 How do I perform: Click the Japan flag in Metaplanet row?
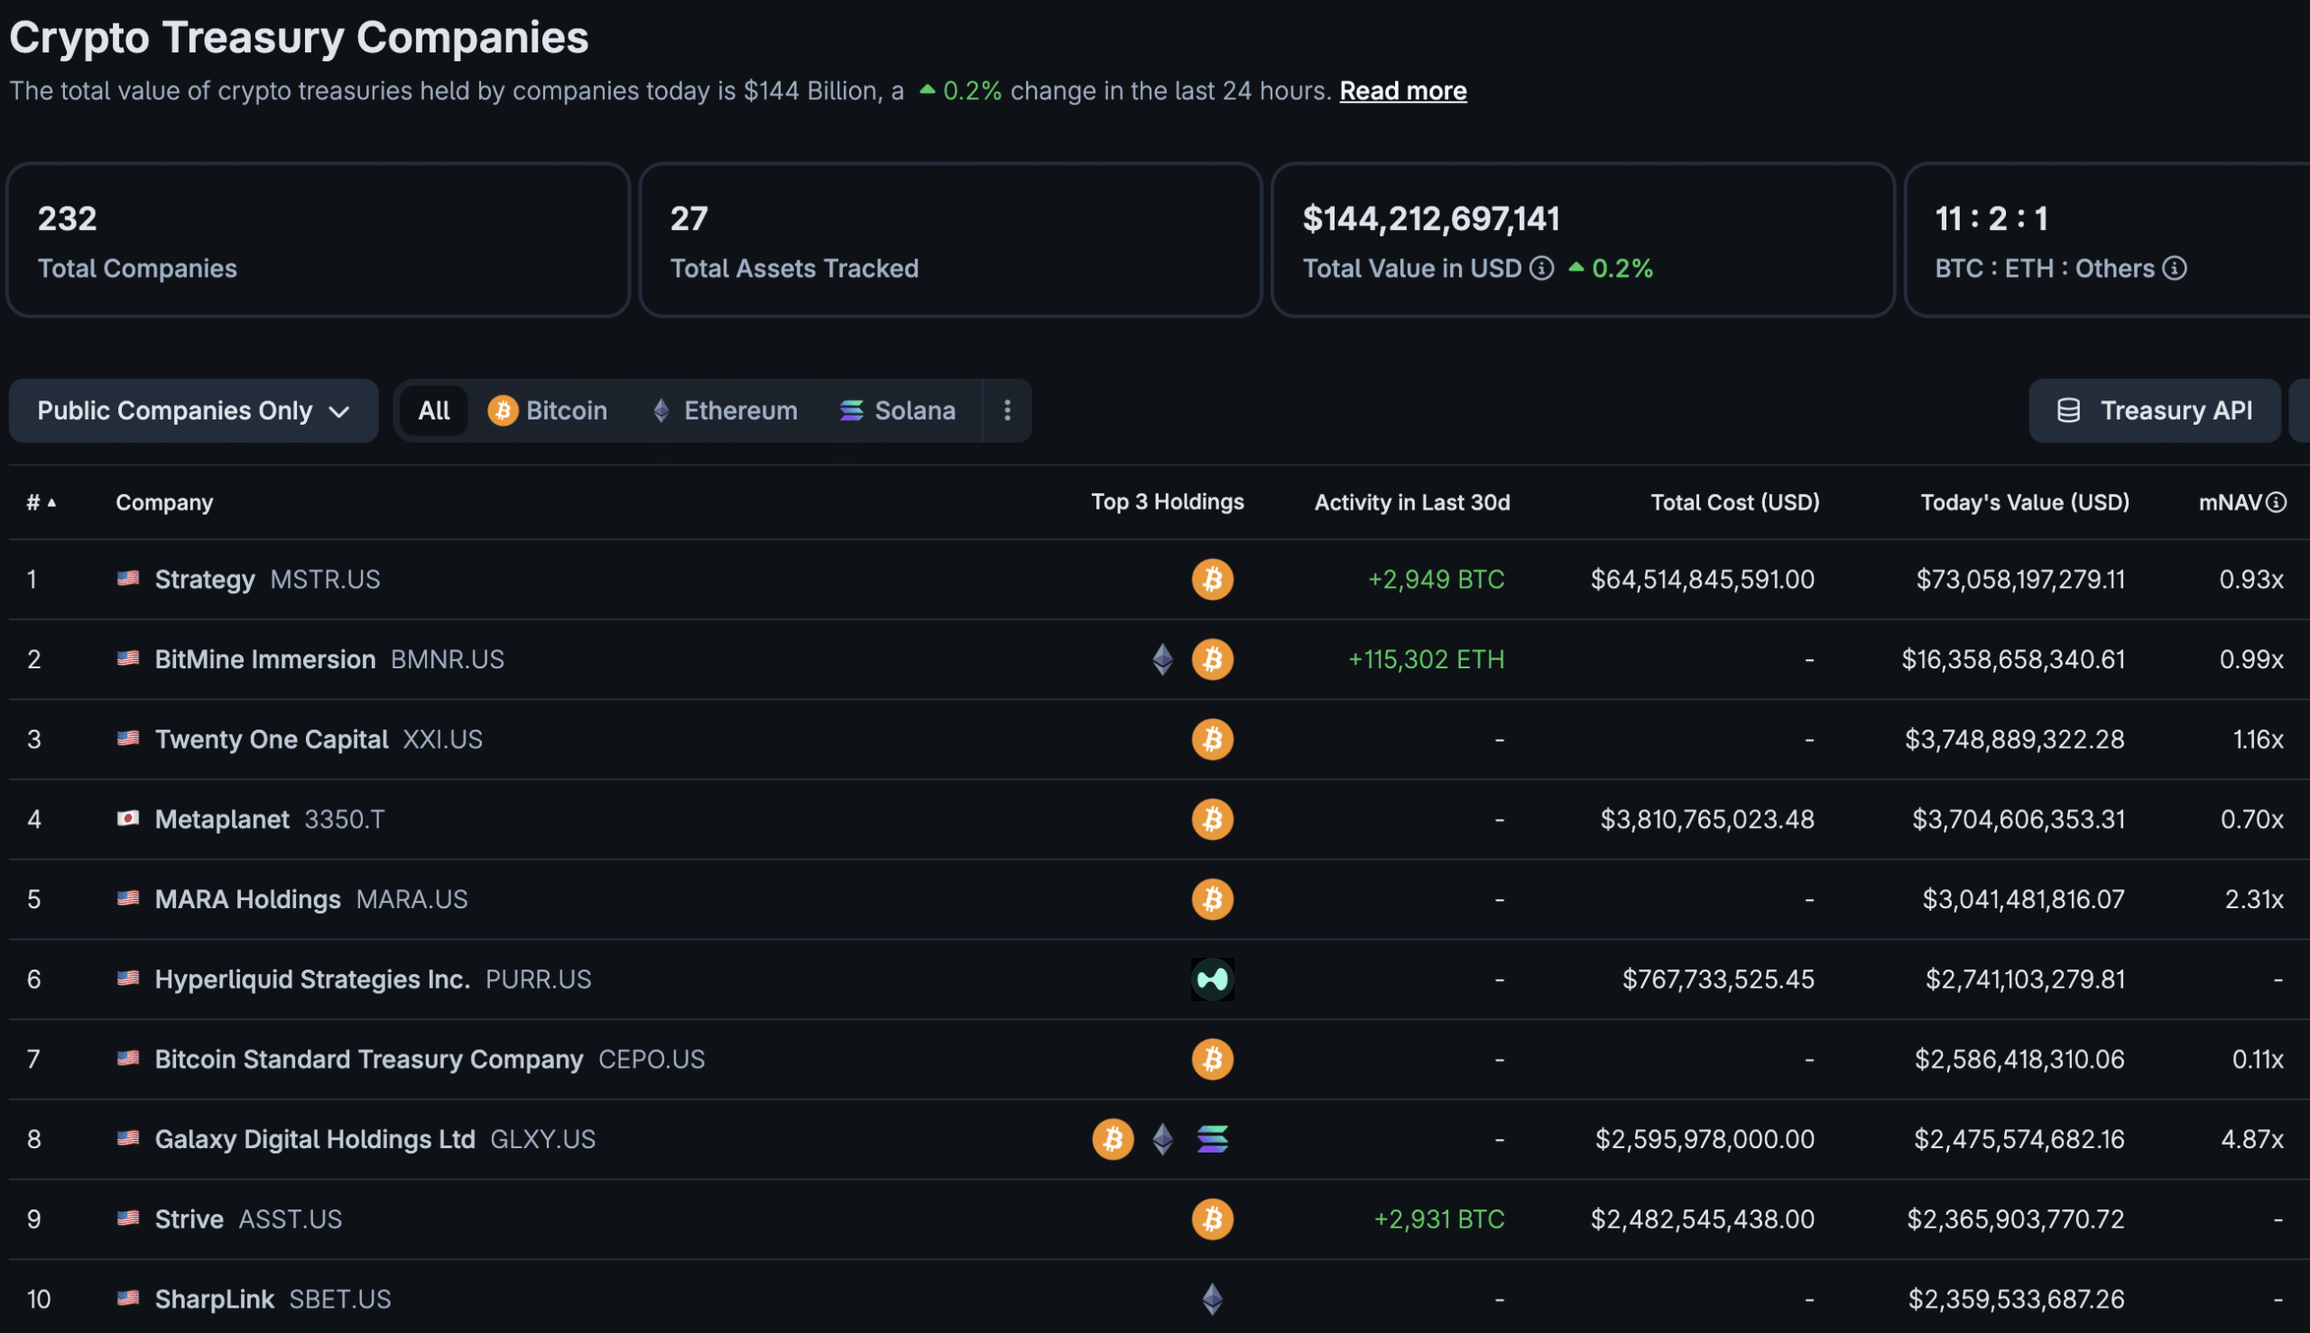[x=128, y=819]
